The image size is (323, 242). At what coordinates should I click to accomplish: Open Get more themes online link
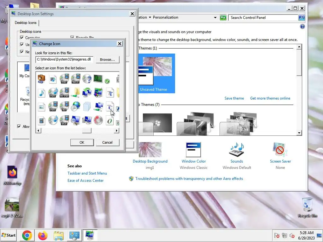tap(270, 98)
